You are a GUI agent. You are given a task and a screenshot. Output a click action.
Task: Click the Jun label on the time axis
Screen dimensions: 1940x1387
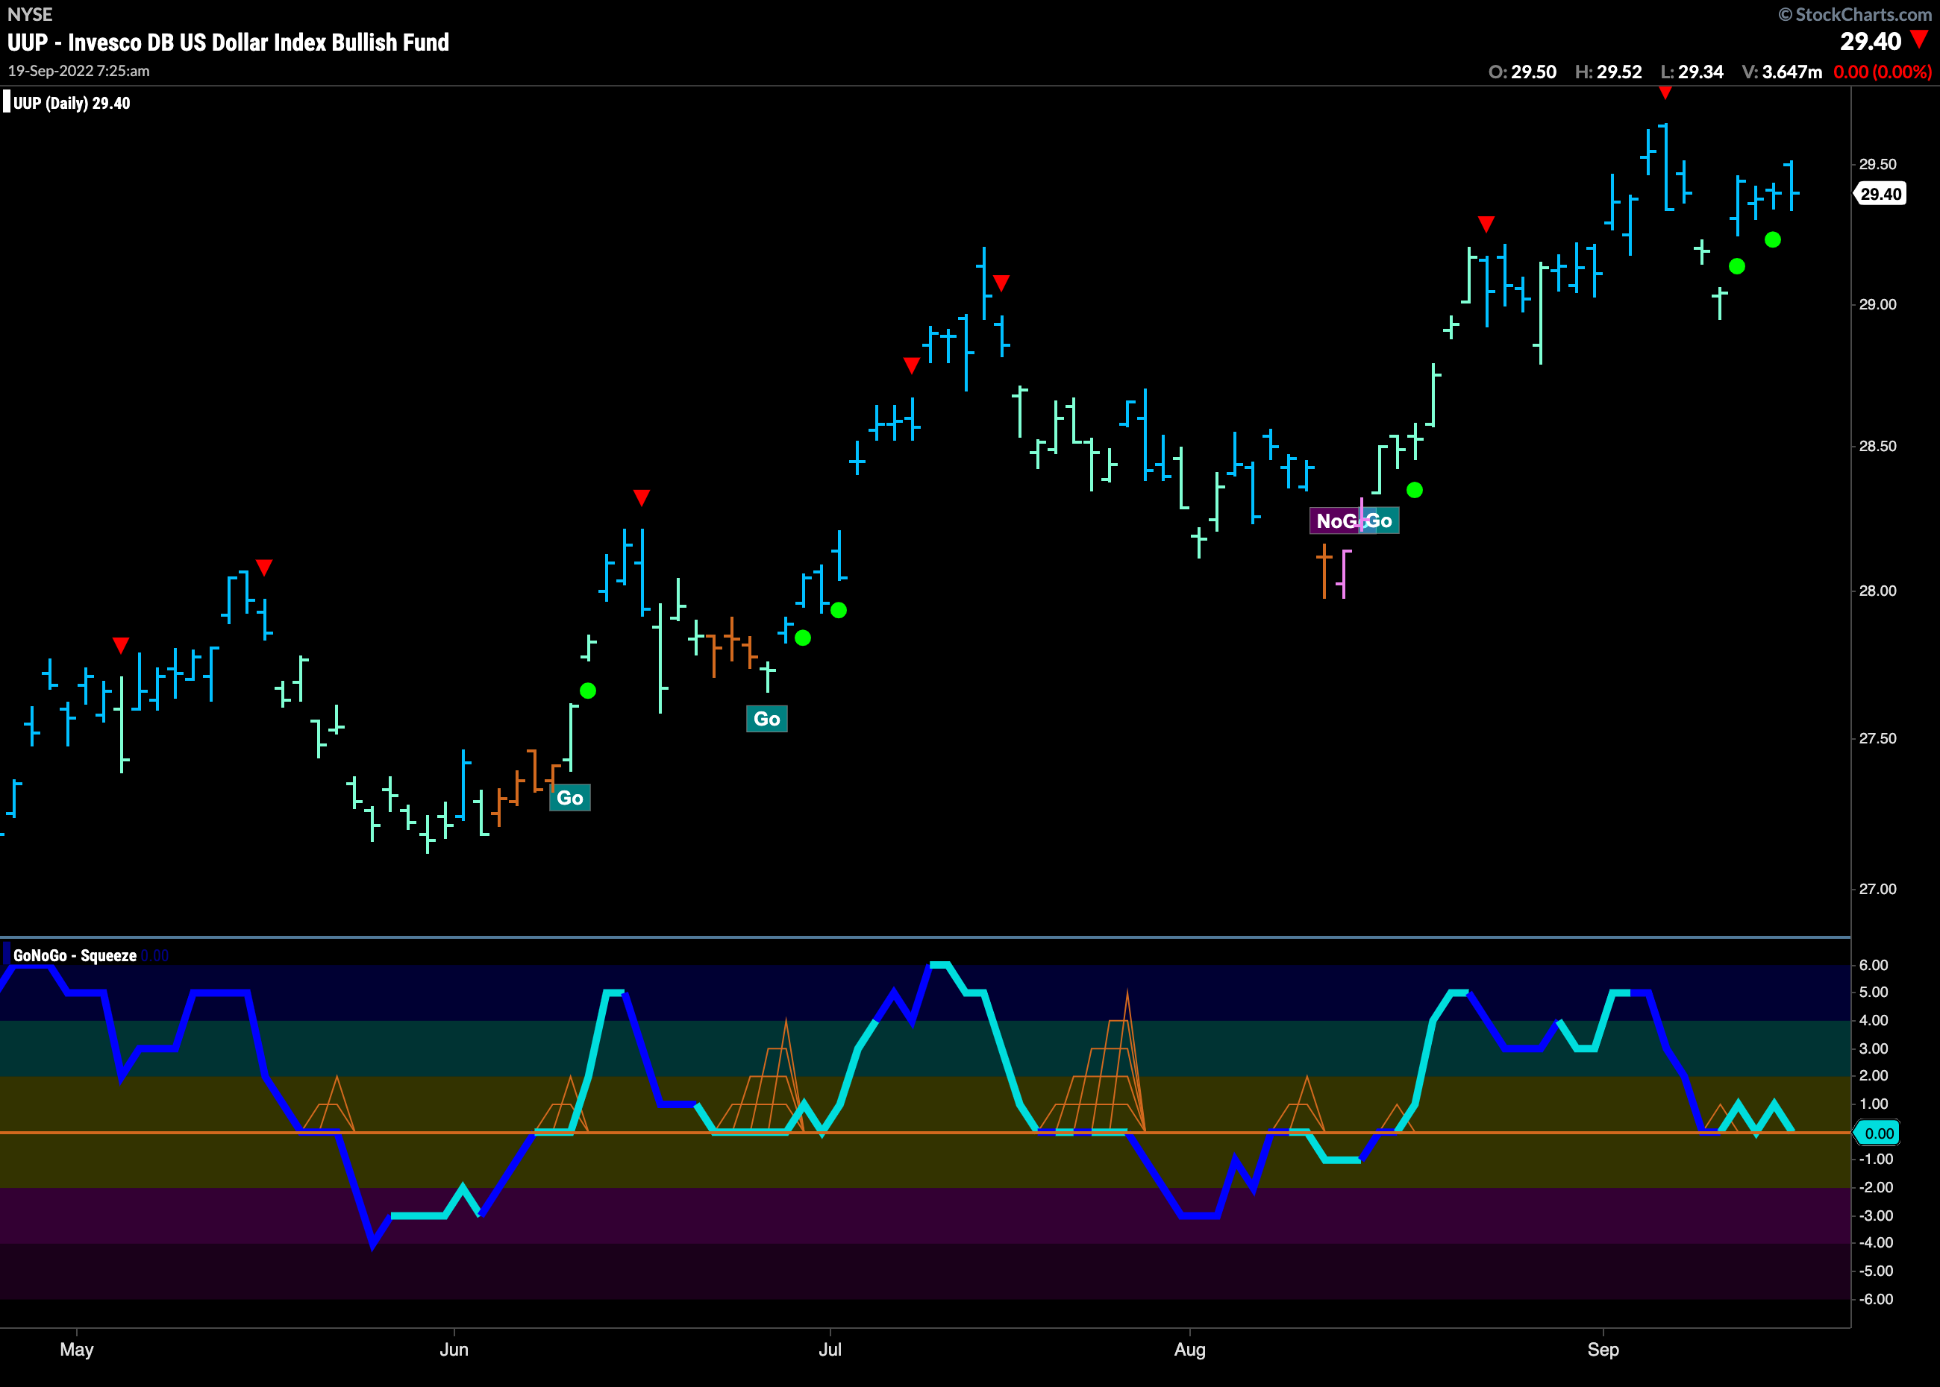coord(454,1350)
